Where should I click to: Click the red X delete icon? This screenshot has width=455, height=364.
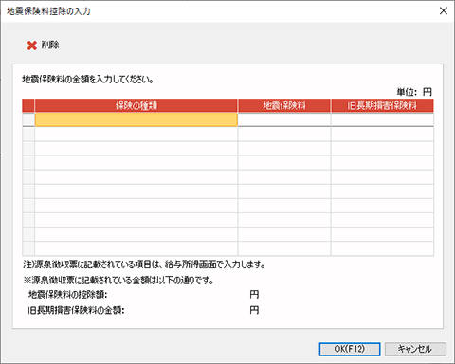coord(32,45)
